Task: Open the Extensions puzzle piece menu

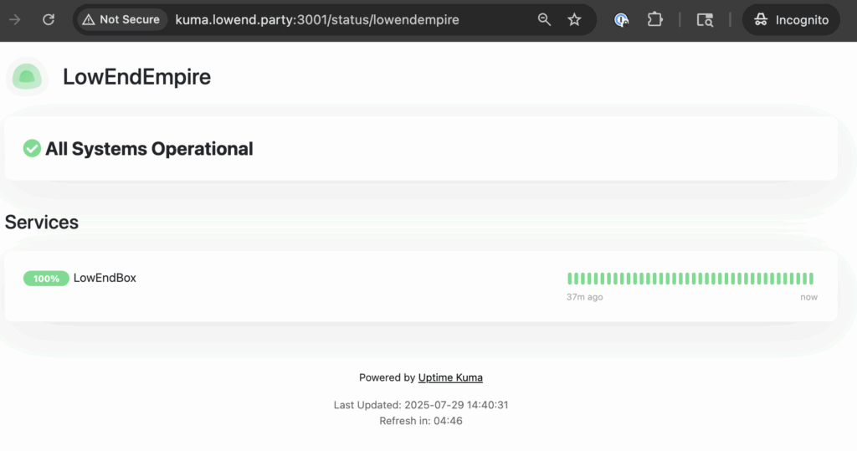Action: pos(654,19)
